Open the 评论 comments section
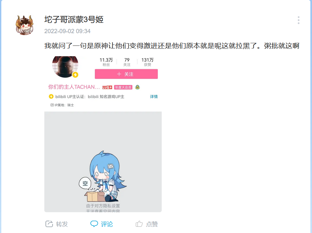The image size is (312, 233). (107, 224)
